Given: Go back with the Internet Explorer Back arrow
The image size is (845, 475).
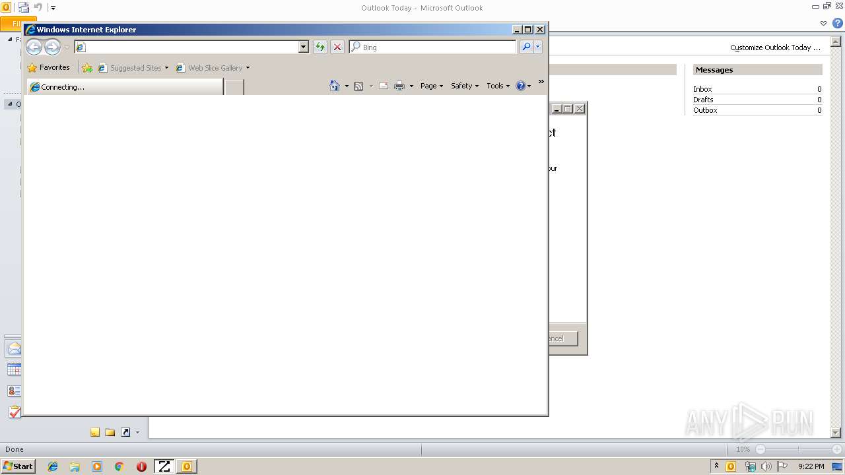Looking at the screenshot, I should click(34, 47).
